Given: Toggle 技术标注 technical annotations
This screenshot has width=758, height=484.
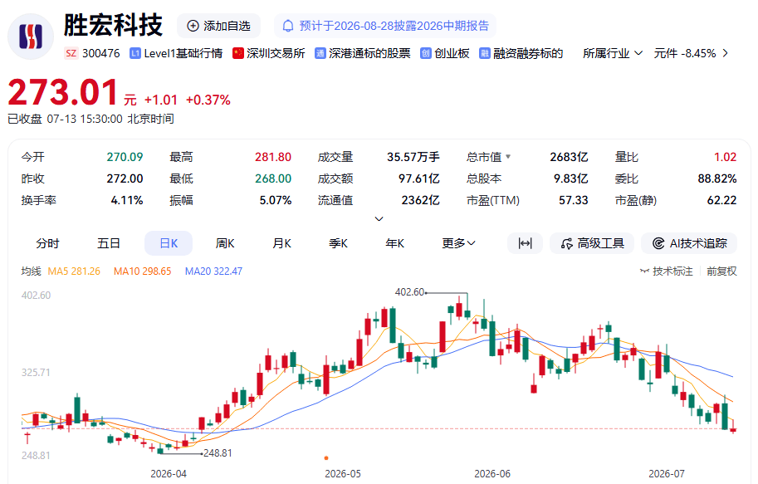Looking at the screenshot, I should 666,271.
